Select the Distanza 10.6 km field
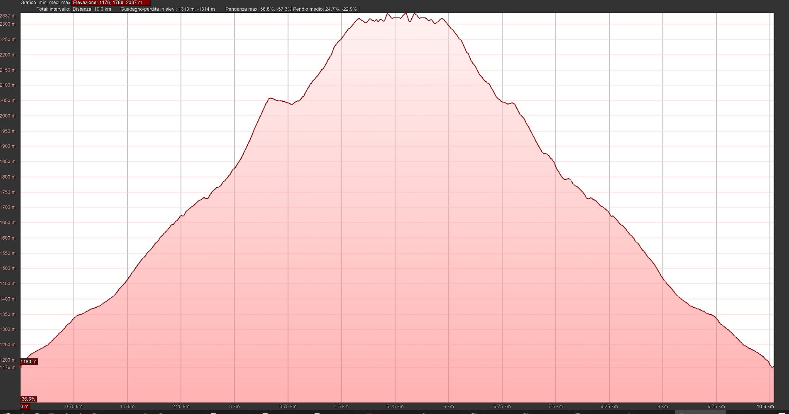The height and width of the screenshot is (414, 789). point(95,9)
